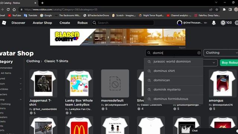Open the Lanky Box Whole team thumbnail

79,83
